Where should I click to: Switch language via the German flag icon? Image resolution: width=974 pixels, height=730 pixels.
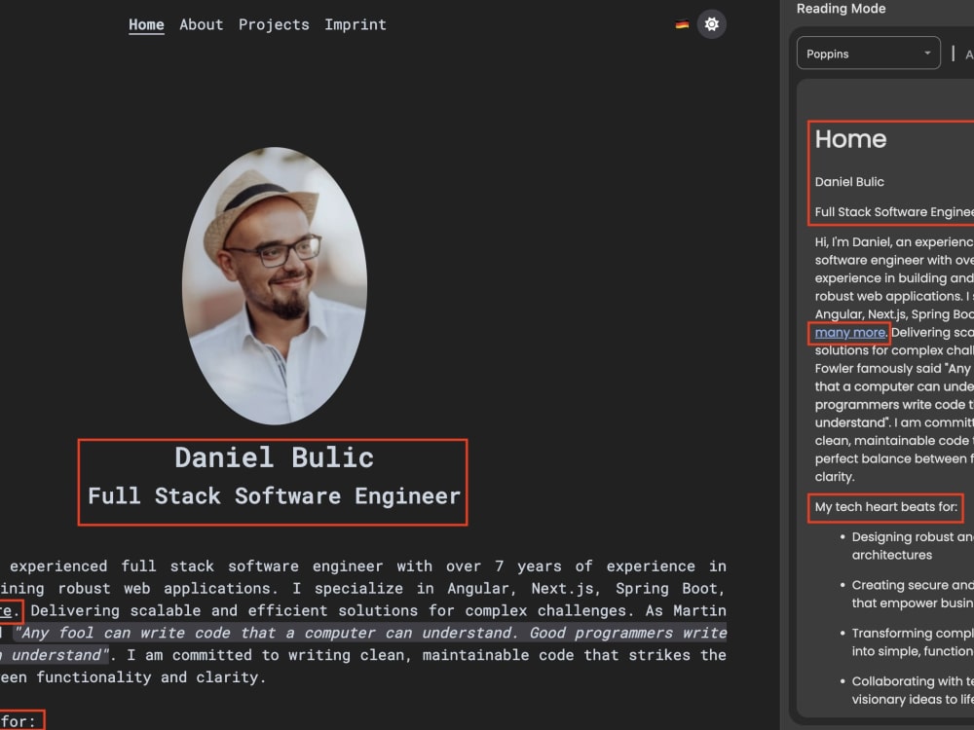click(682, 24)
